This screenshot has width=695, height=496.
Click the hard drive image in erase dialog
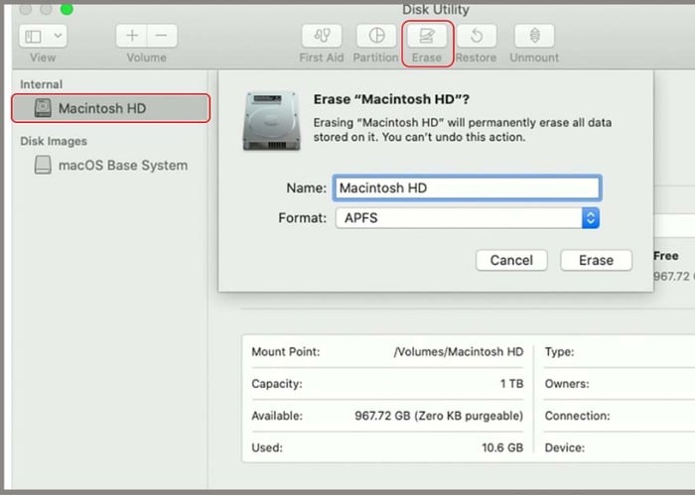point(272,121)
